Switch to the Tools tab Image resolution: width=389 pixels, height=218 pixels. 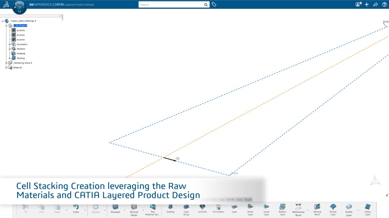[239, 200]
